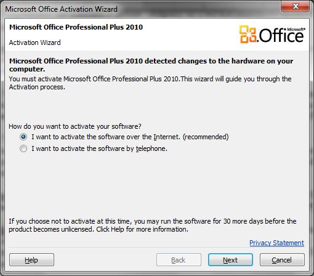Click the 'You must activate' paragraph
The image size is (314, 276).
(x=150, y=83)
